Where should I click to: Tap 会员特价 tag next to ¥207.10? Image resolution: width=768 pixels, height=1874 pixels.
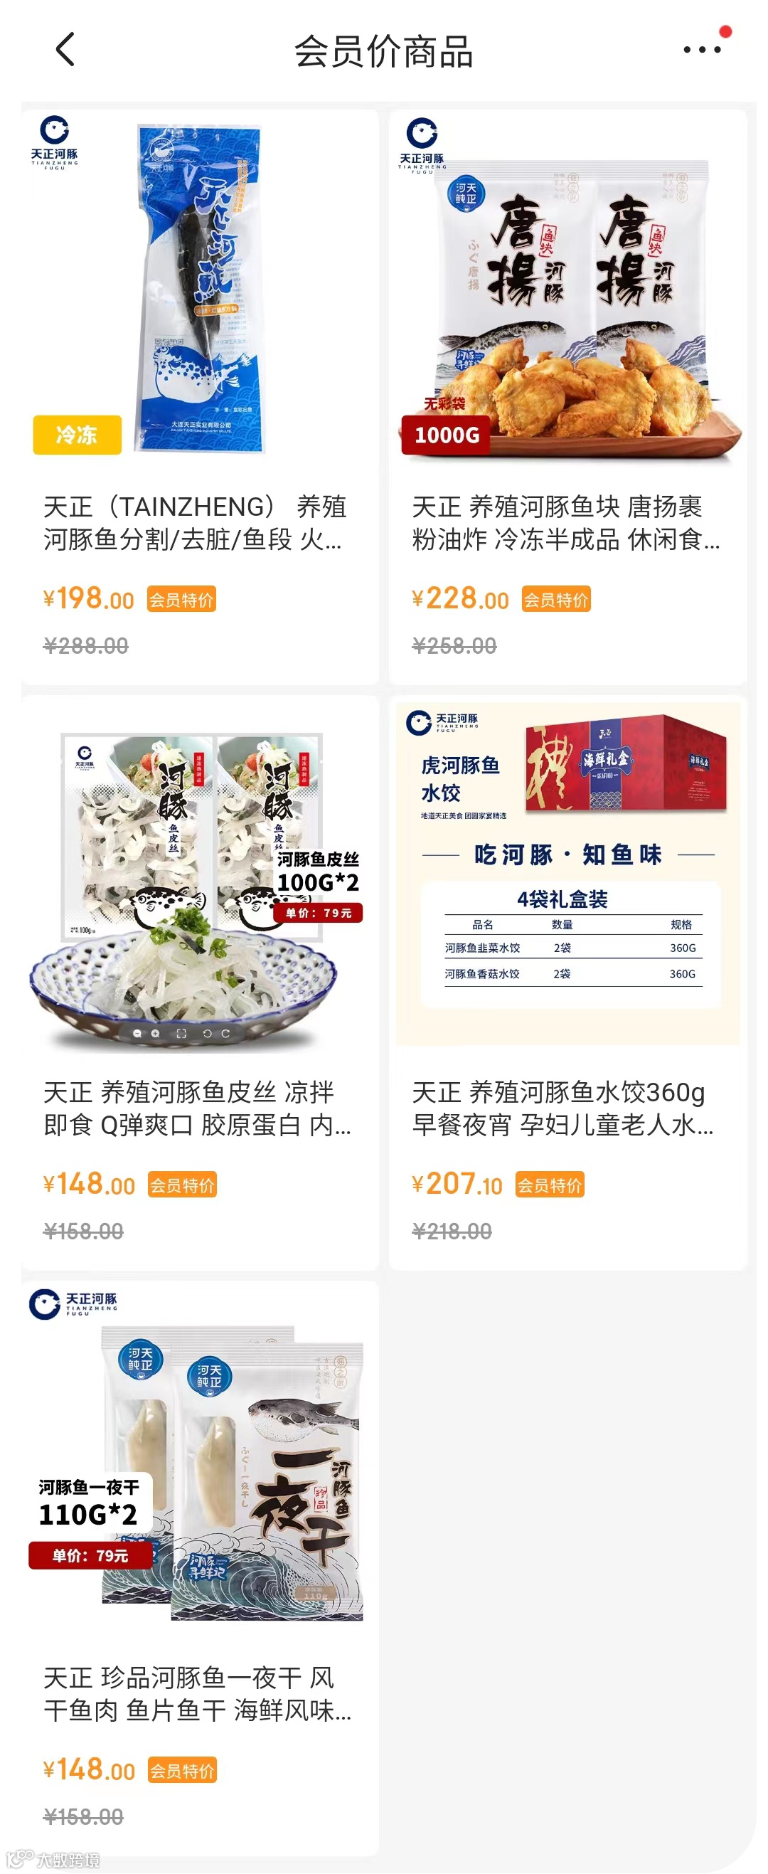[x=550, y=1185]
